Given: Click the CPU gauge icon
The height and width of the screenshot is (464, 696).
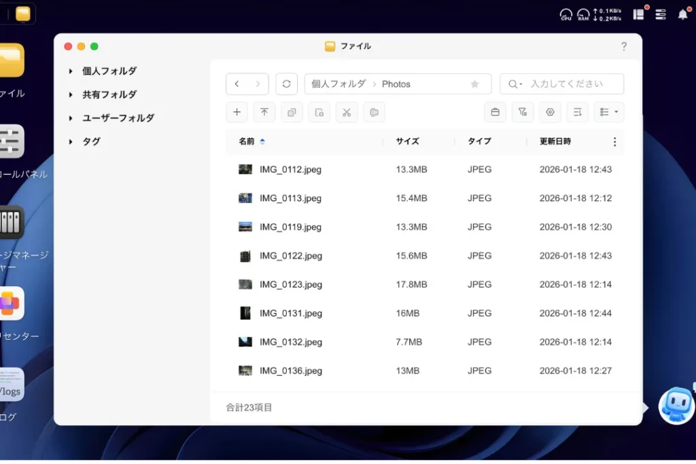Looking at the screenshot, I should click(565, 14).
